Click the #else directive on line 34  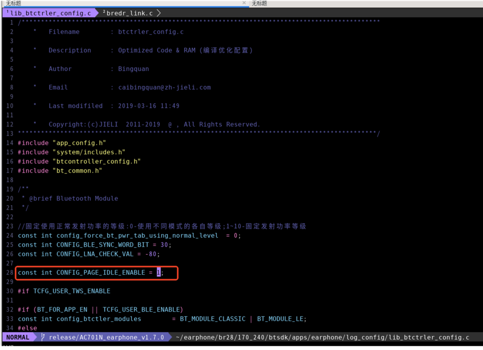(x=27, y=328)
